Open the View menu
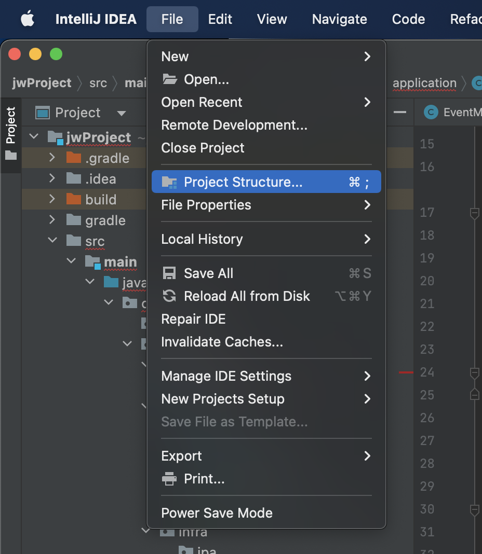Image resolution: width=482 pixels, height=554 pixels. (272, 19)
